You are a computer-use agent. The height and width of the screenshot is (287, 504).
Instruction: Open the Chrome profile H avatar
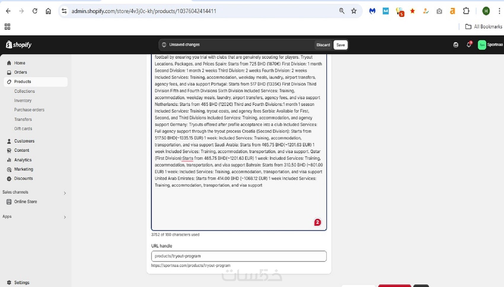coord(486,11)
